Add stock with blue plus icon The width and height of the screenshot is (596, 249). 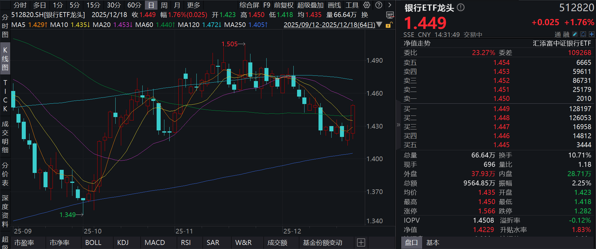click(x=591, y=34)
